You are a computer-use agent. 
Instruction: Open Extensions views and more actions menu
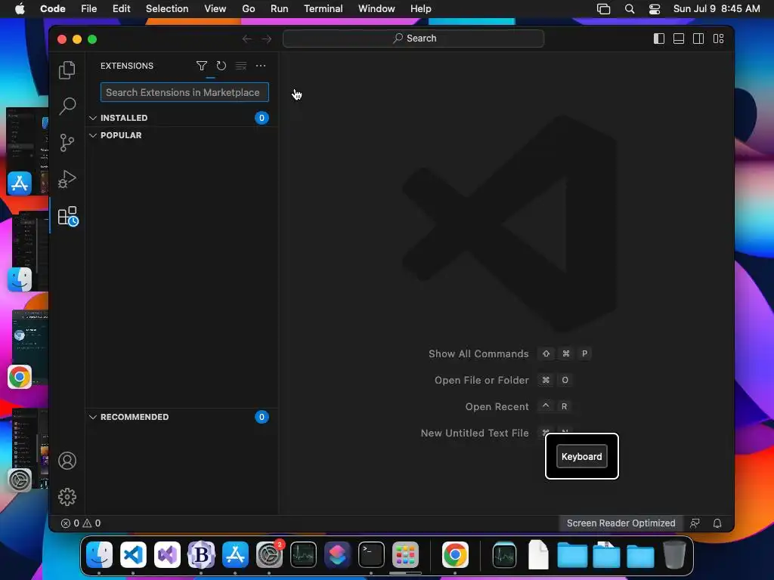click(x=261, y=66)
